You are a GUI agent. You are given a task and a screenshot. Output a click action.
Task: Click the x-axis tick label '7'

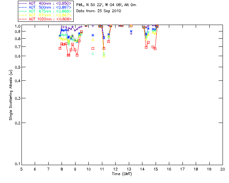coord(48,169)
